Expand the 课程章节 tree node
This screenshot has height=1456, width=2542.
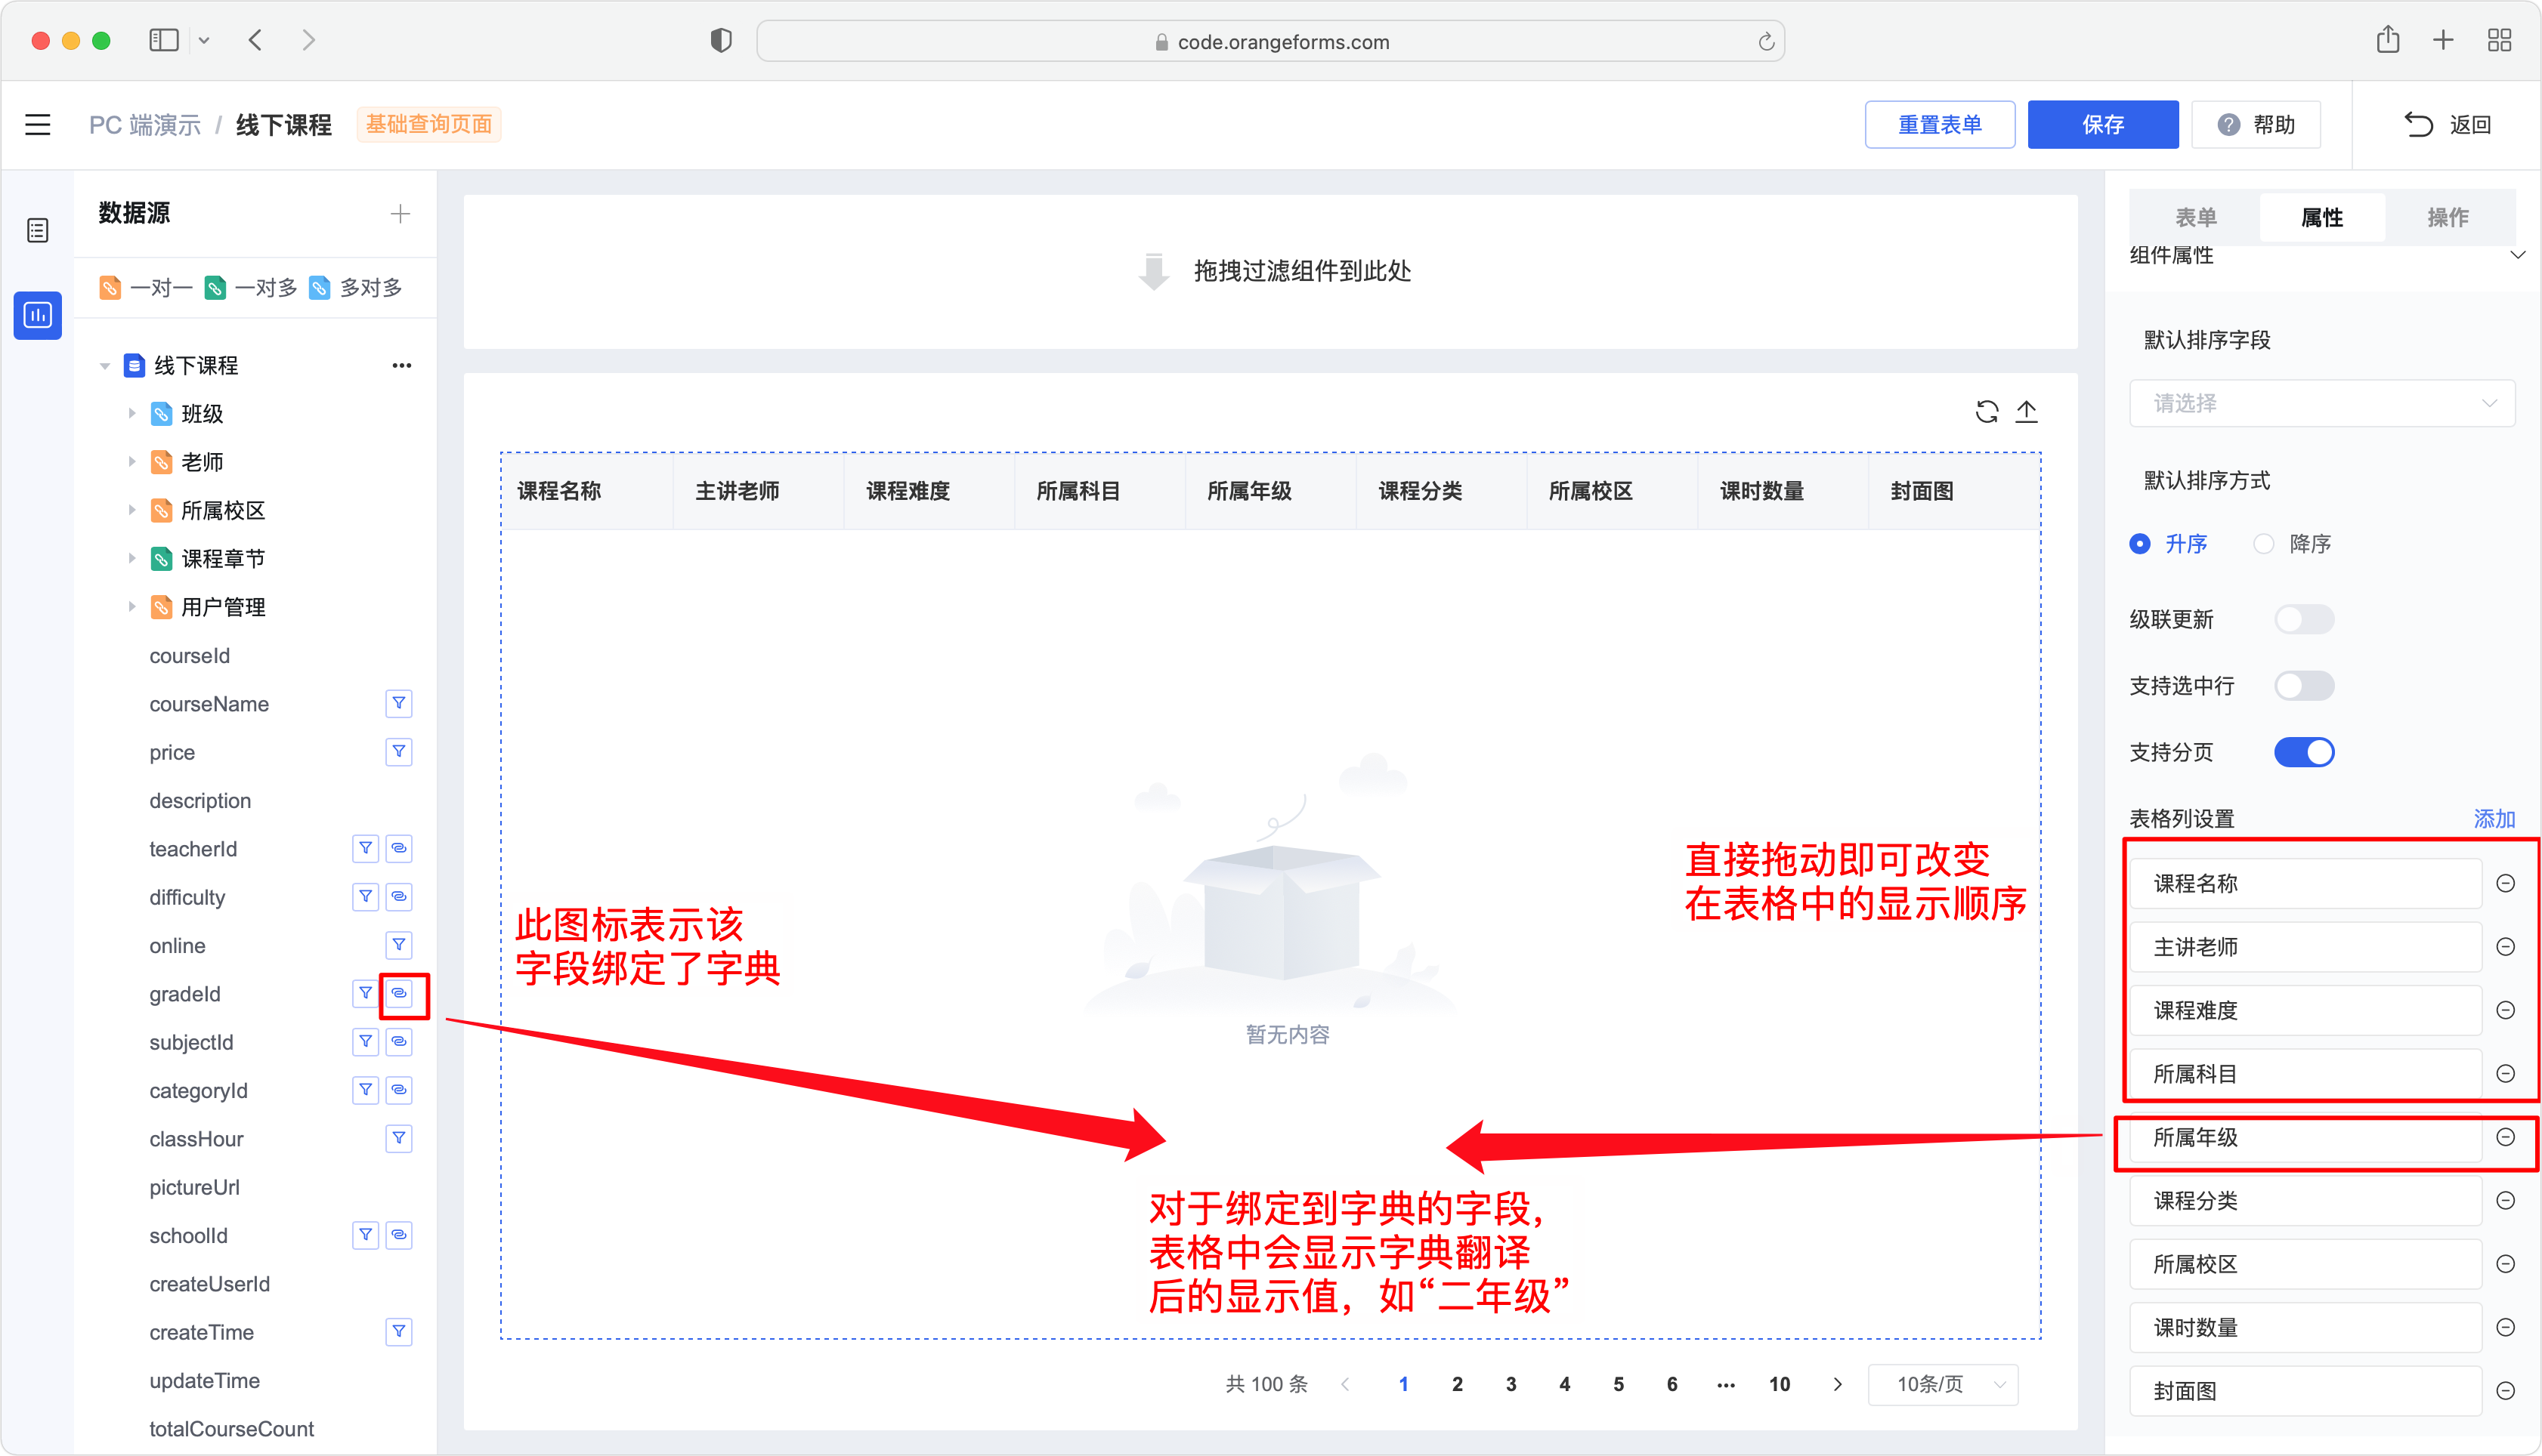point(131,559)
